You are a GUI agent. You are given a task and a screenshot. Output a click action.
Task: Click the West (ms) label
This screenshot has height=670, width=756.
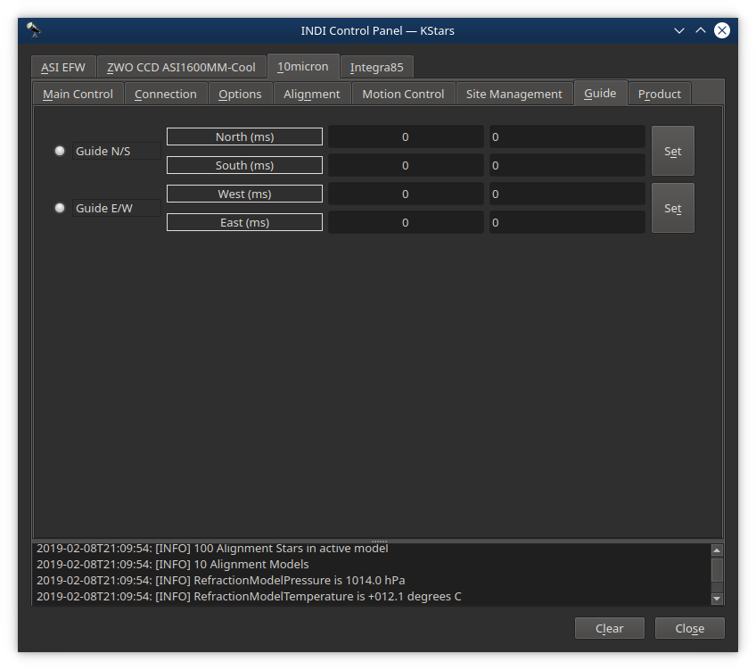pos(244,194)
